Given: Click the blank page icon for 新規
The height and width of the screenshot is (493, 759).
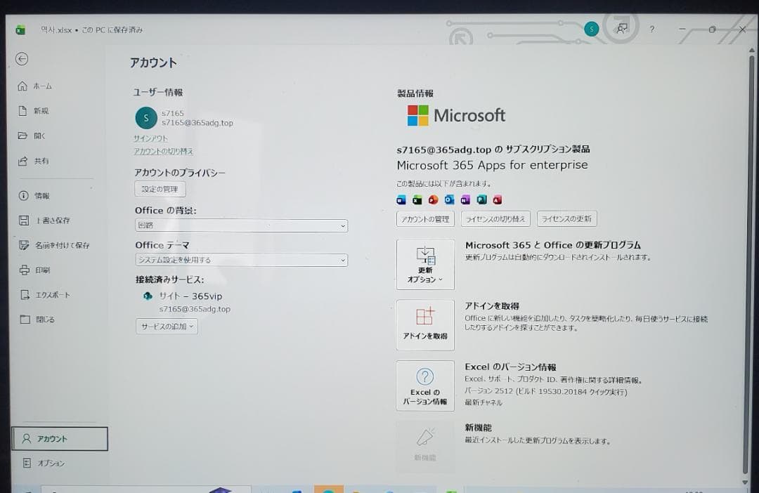Looking at the screenshot, I should (22, 111).
